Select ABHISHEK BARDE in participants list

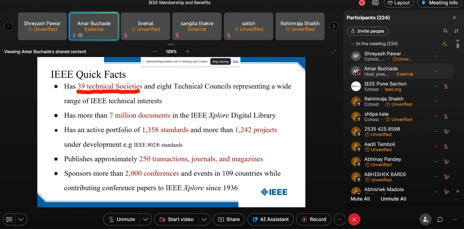(402, 177)
